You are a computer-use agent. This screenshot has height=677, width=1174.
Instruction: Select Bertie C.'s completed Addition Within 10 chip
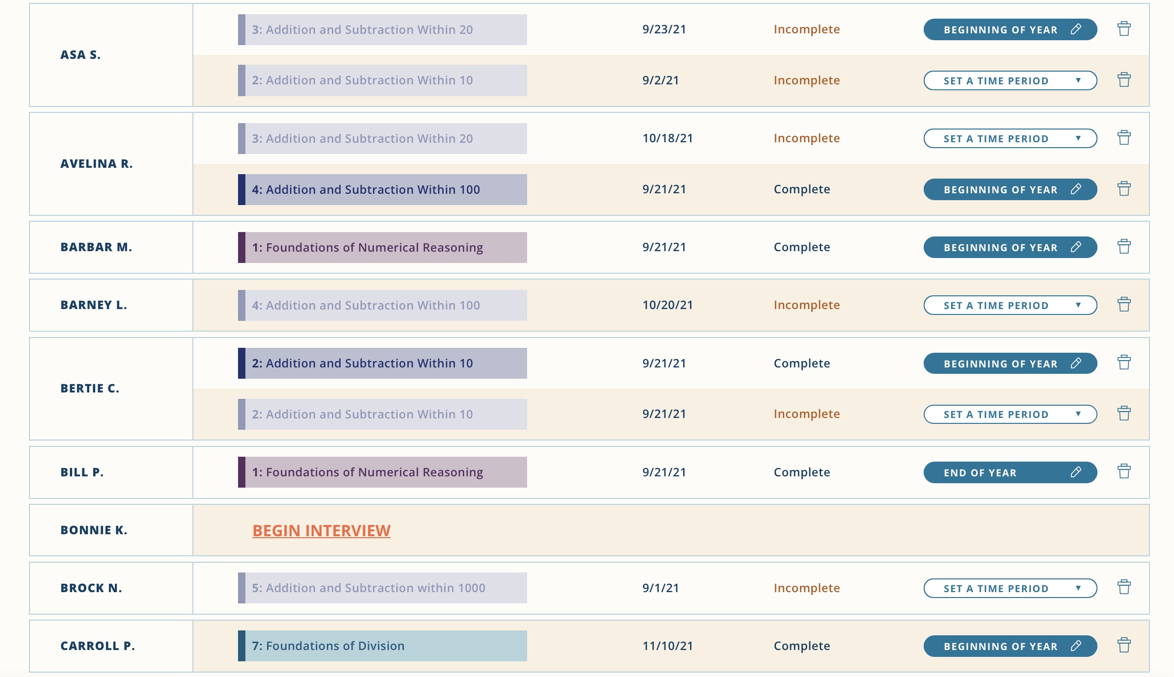point(382,363)
